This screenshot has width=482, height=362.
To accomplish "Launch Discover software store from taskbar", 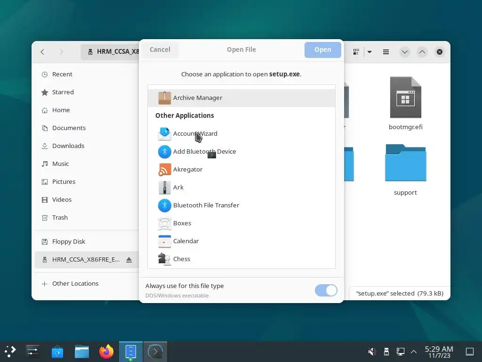I will click(x=57, y=352).
